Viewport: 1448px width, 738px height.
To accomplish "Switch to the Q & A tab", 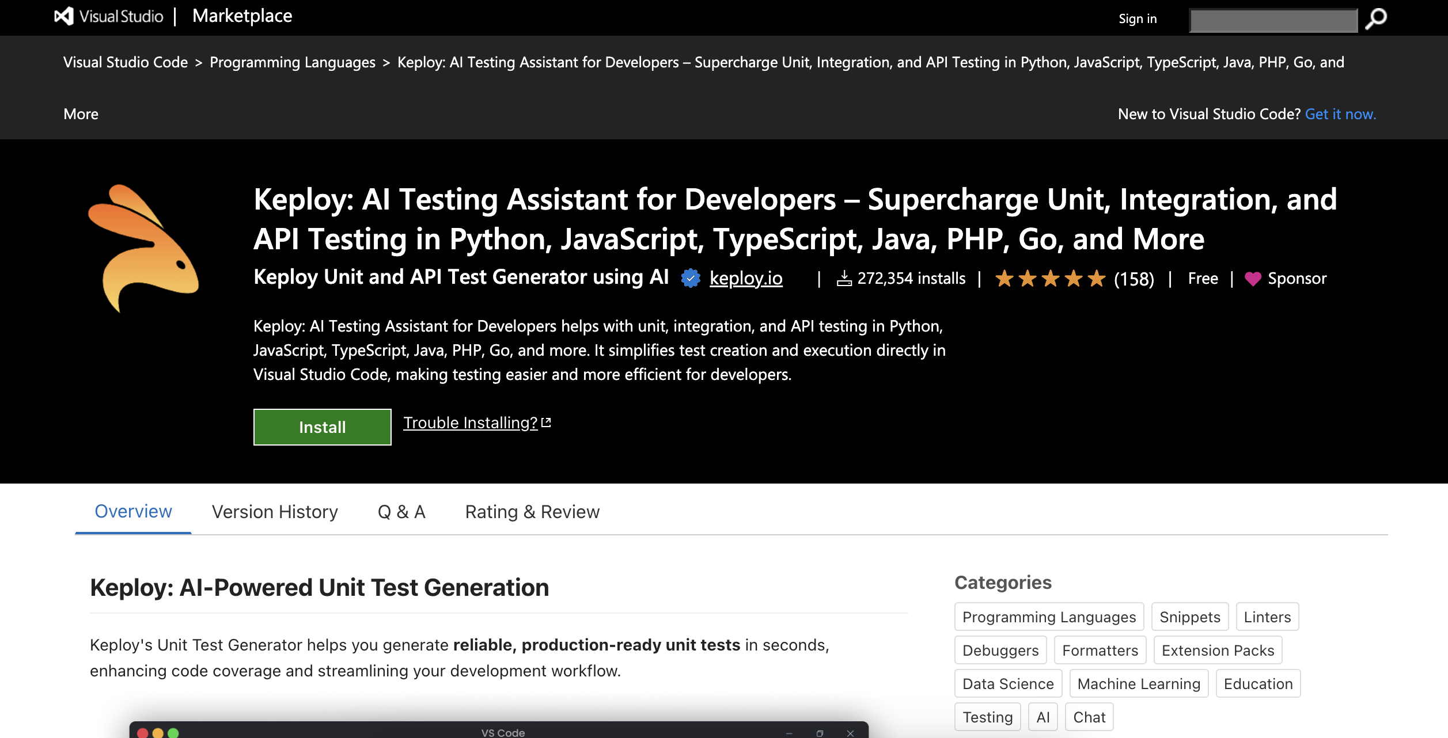I will pyautogui.click(x=401, y=512).
